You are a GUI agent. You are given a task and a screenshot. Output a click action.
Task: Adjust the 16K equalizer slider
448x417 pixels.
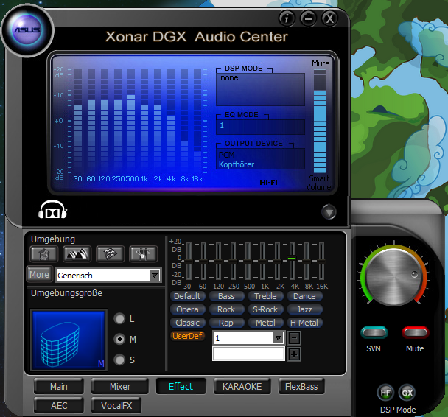tap(321, 261)
